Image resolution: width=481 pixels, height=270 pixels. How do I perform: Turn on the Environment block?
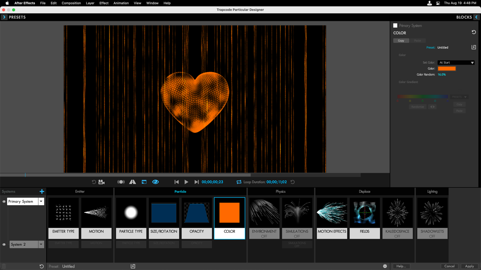coord(264,218)
